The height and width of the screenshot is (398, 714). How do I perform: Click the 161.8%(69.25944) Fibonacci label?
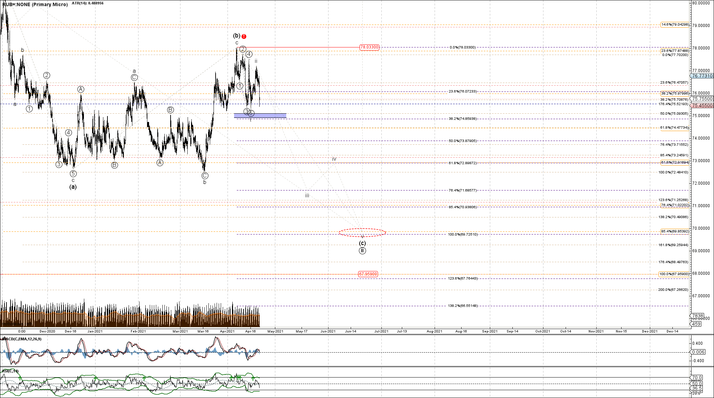[x=673, y=245]
